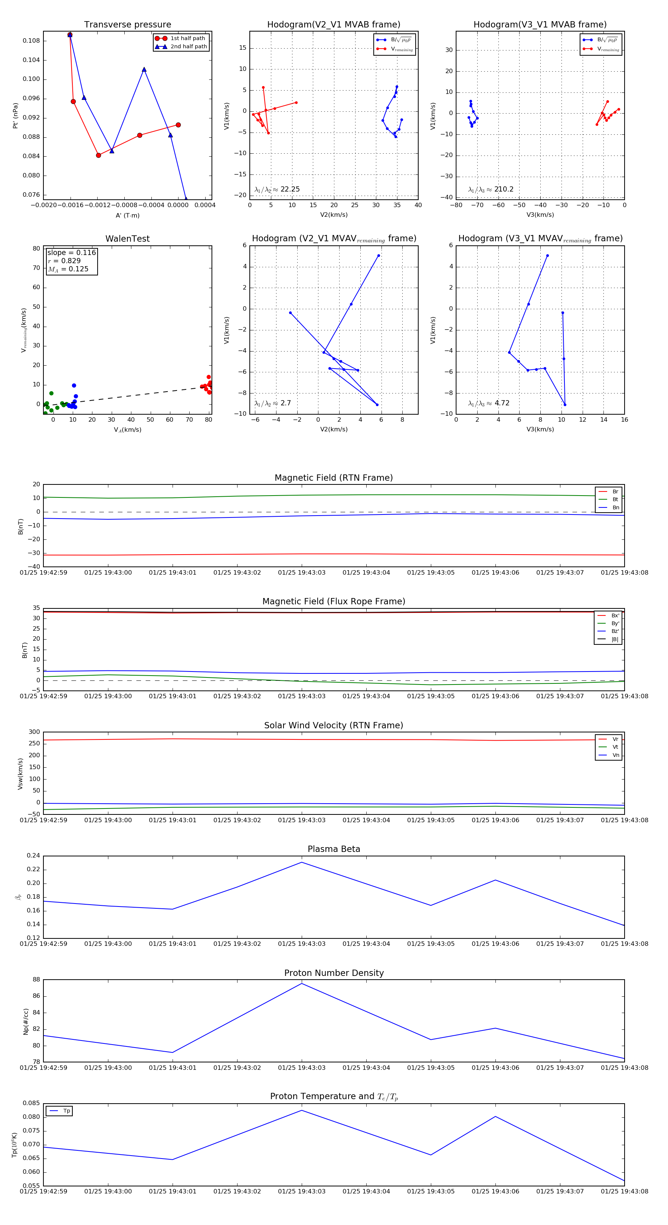Select the "Bx'" legend entry

(x=609, y=615)
